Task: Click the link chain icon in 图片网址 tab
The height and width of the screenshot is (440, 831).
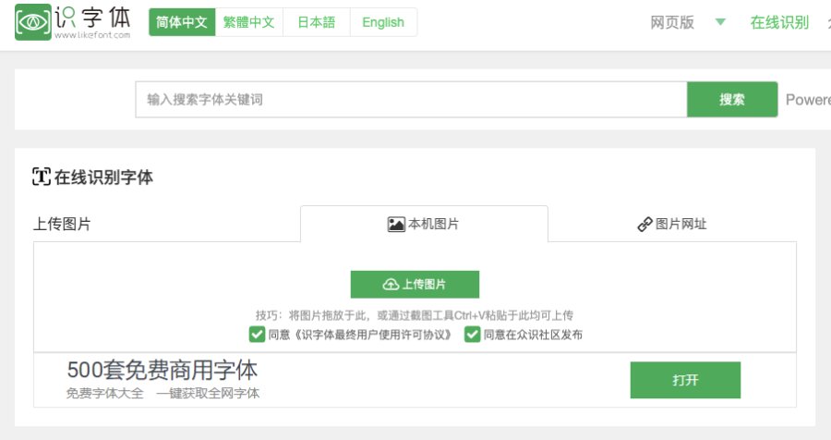Action: click(x=644, y=225)
